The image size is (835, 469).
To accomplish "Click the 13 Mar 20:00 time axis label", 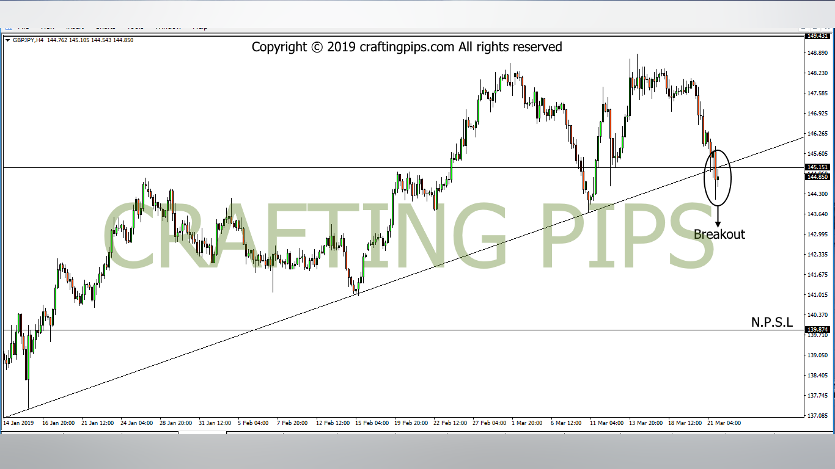I will [646, 423].
